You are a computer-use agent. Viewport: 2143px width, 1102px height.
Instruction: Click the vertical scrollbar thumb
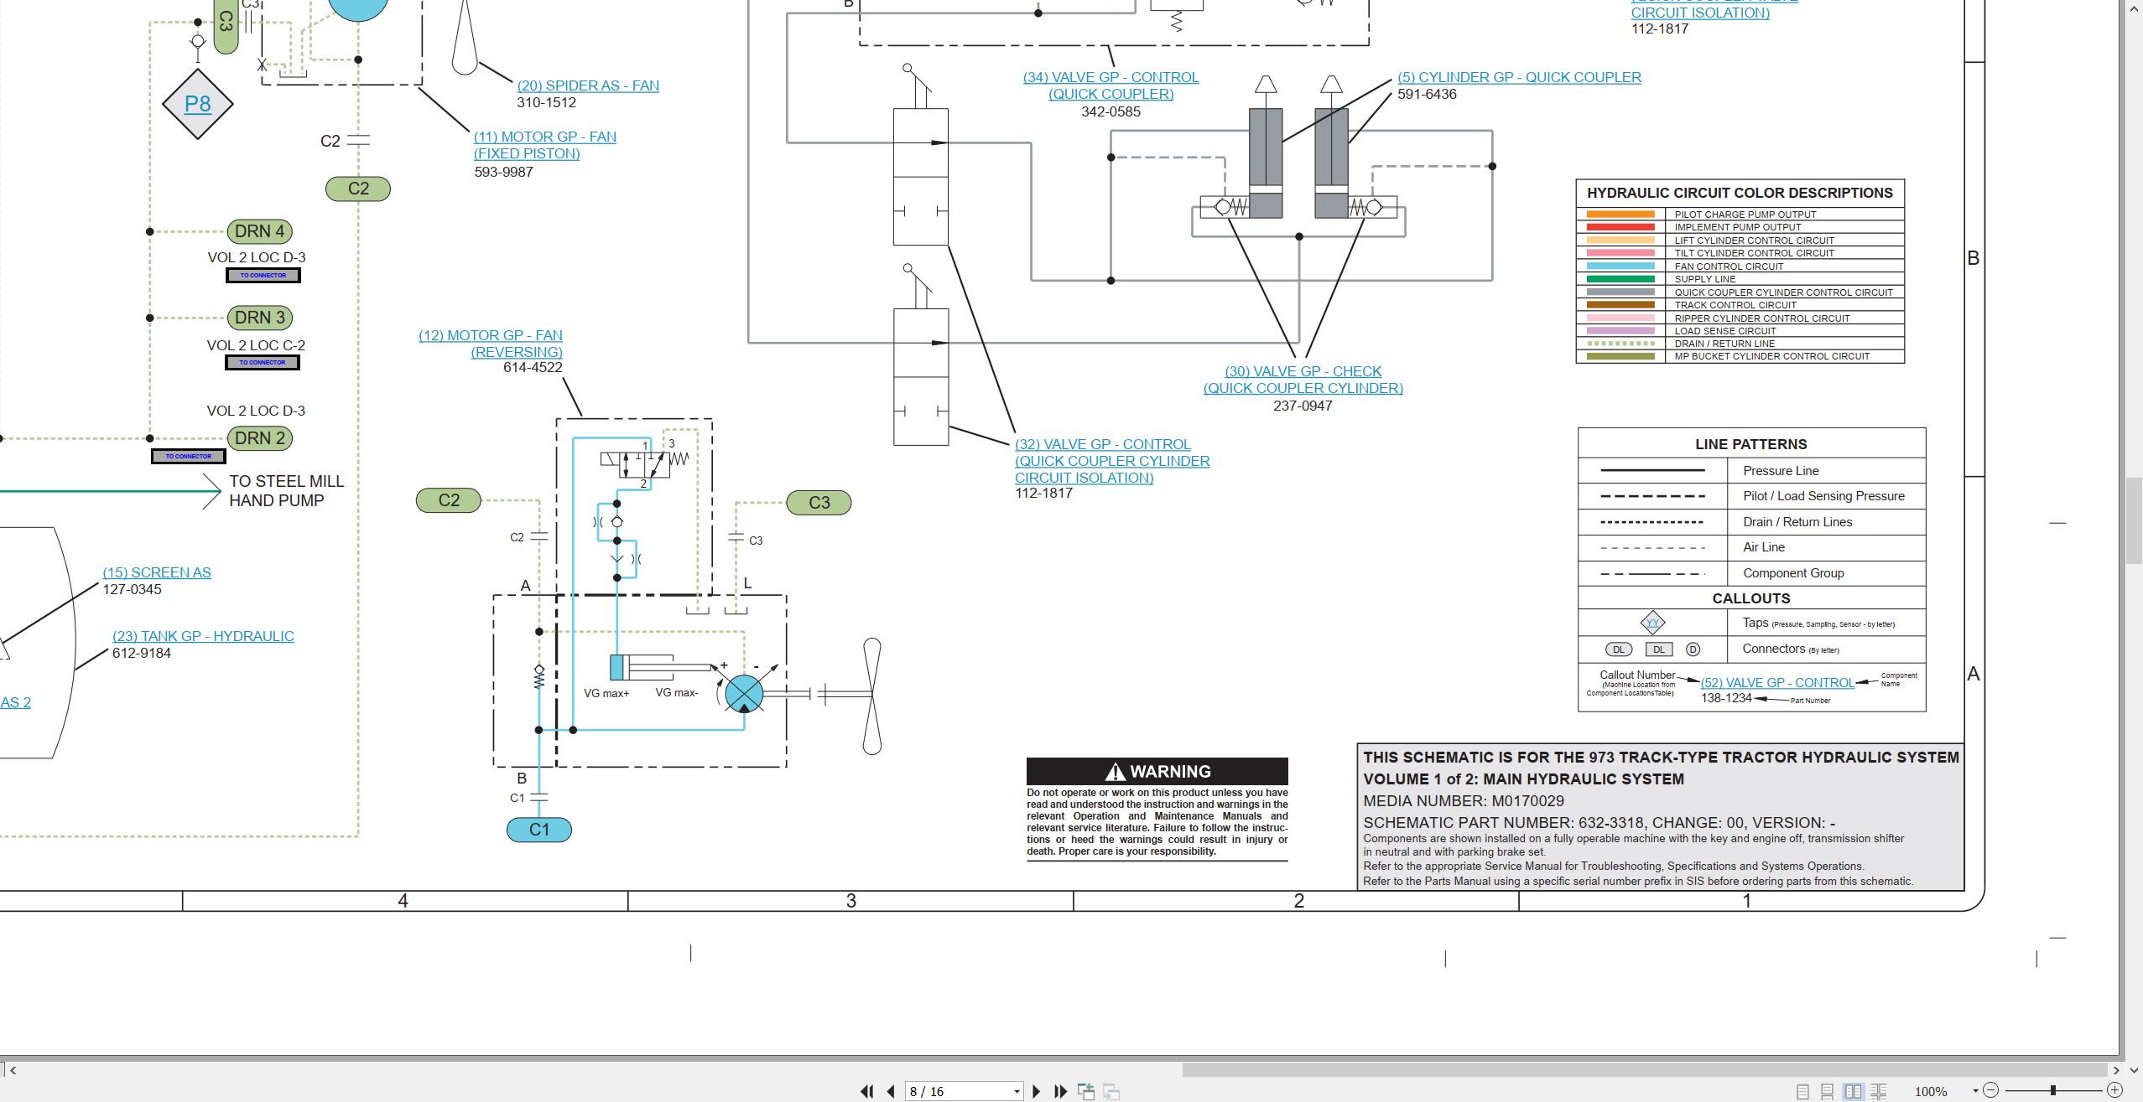(x=2134, y=520)
